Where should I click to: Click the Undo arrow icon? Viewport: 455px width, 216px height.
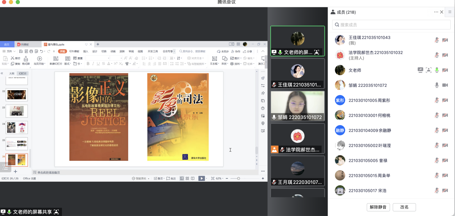(x=41, y=51)
